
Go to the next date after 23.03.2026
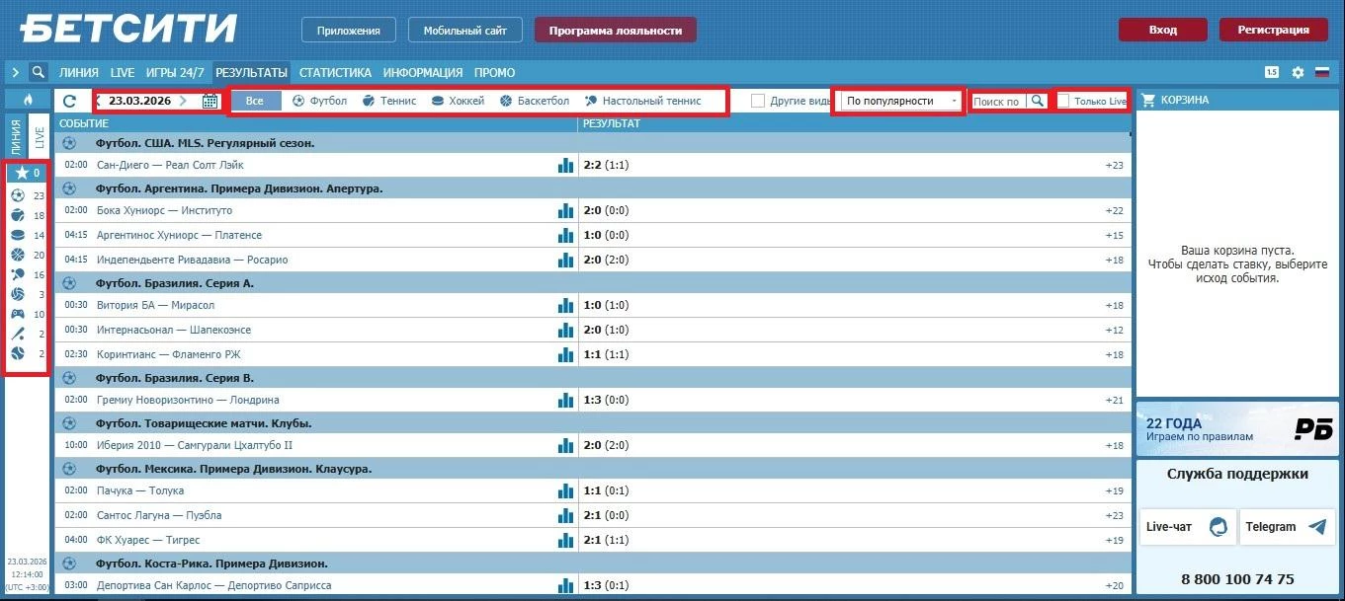click(183, 101)
